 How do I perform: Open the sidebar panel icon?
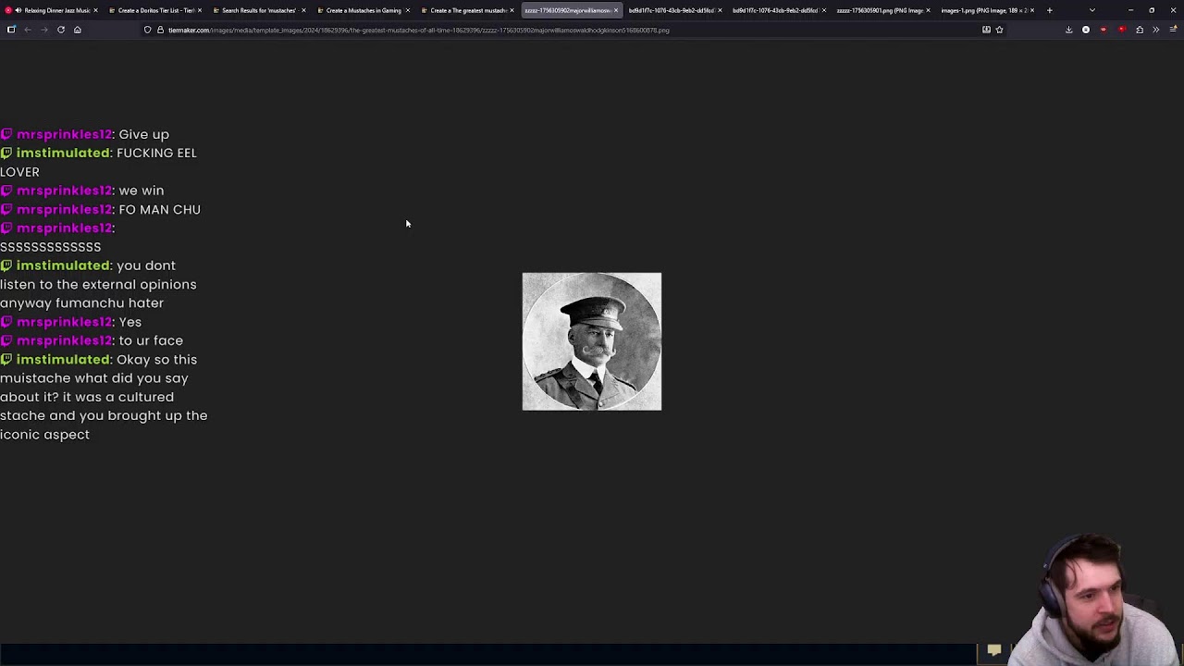(x=11, y=30)
